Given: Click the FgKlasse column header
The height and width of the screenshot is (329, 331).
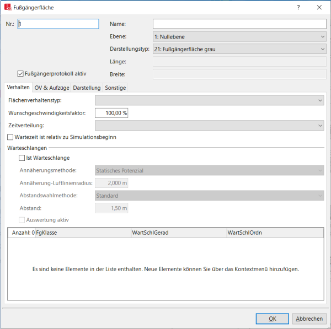Looking at the screenshot, I should [x=83, y=233].
